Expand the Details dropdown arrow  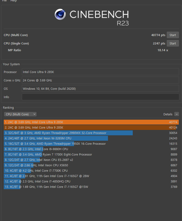177,114
